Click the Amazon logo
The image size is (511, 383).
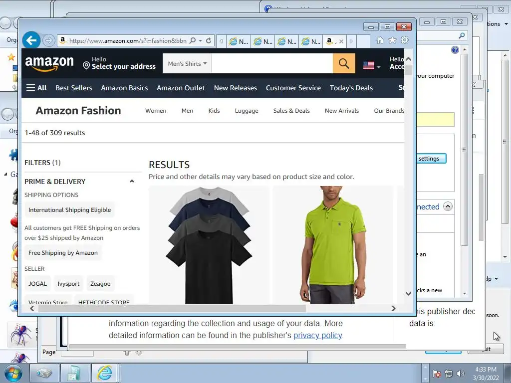pyautogui.click(x=49, y=63)
